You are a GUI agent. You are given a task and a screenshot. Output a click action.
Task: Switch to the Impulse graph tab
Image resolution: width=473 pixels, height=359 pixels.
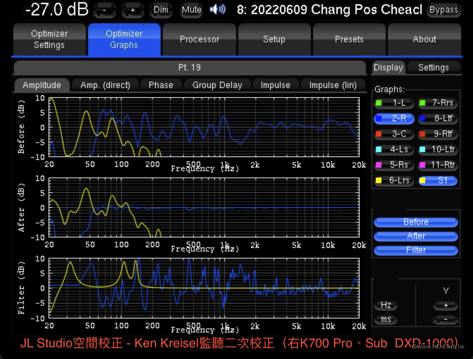tap(275, 85)
